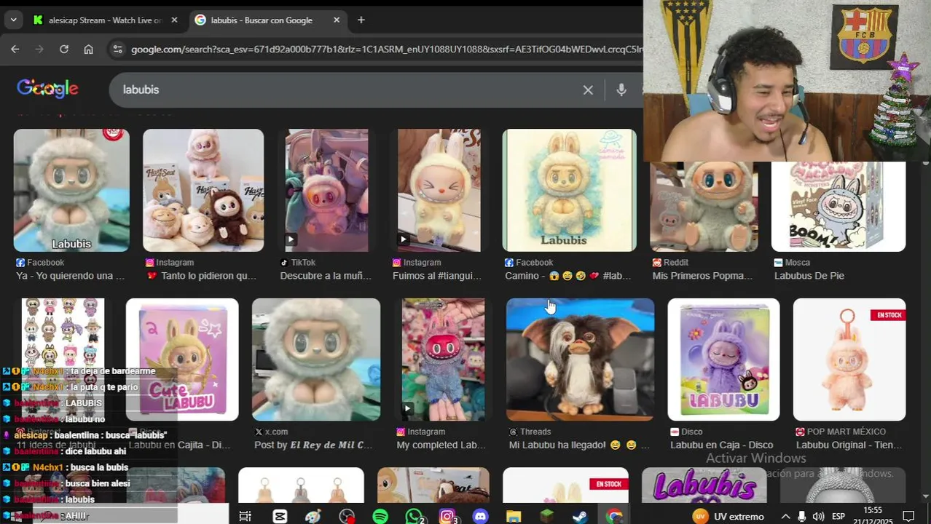Show hidden system tray icons
This screenshot has height=524, width=931.
pos(785,516)
